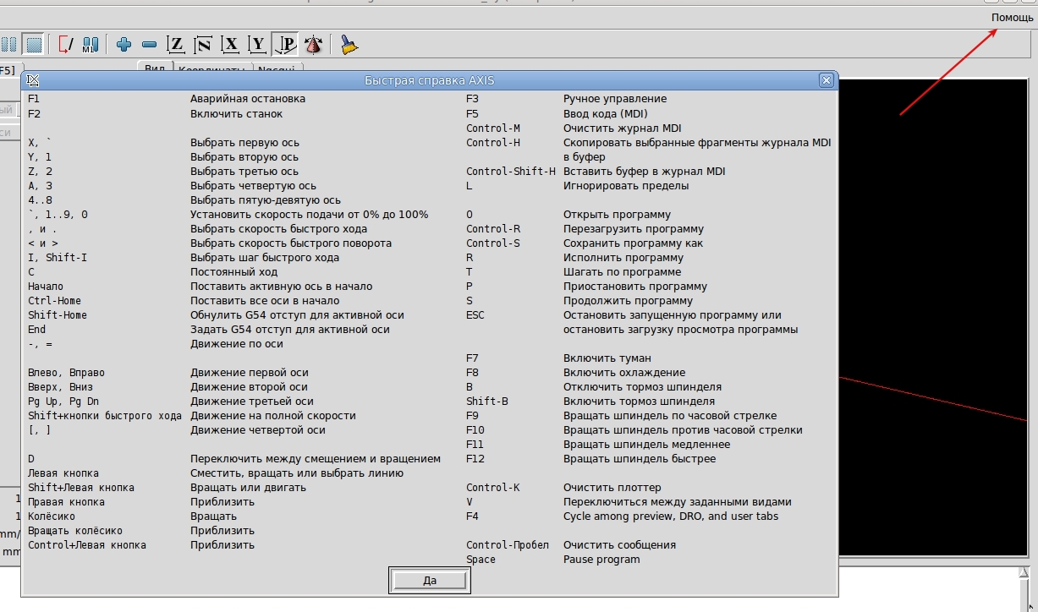This screenshot has height=612, width=1038.
Task: Click the 'Игнорировать пределы' text
Action: [626, 186]
